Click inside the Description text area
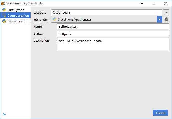The height and width of the screenshot is (119, 172). tap(113, 45)
